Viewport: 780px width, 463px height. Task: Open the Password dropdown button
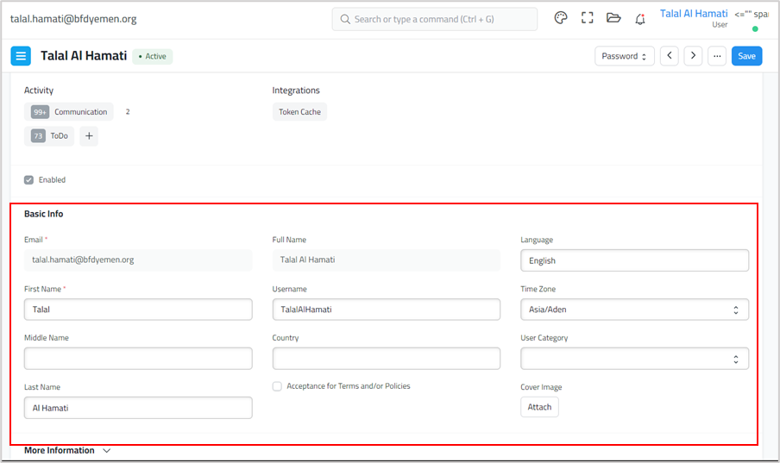point(625,56)
